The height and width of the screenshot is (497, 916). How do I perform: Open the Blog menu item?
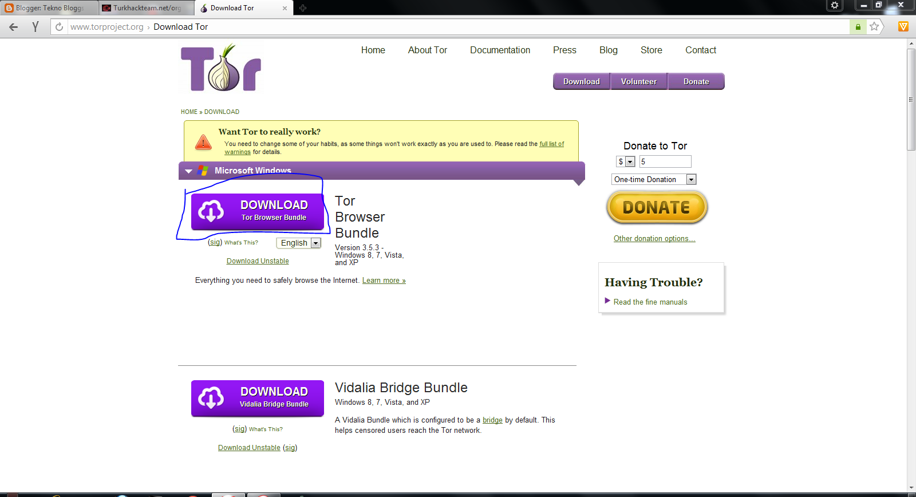(609, 50)
